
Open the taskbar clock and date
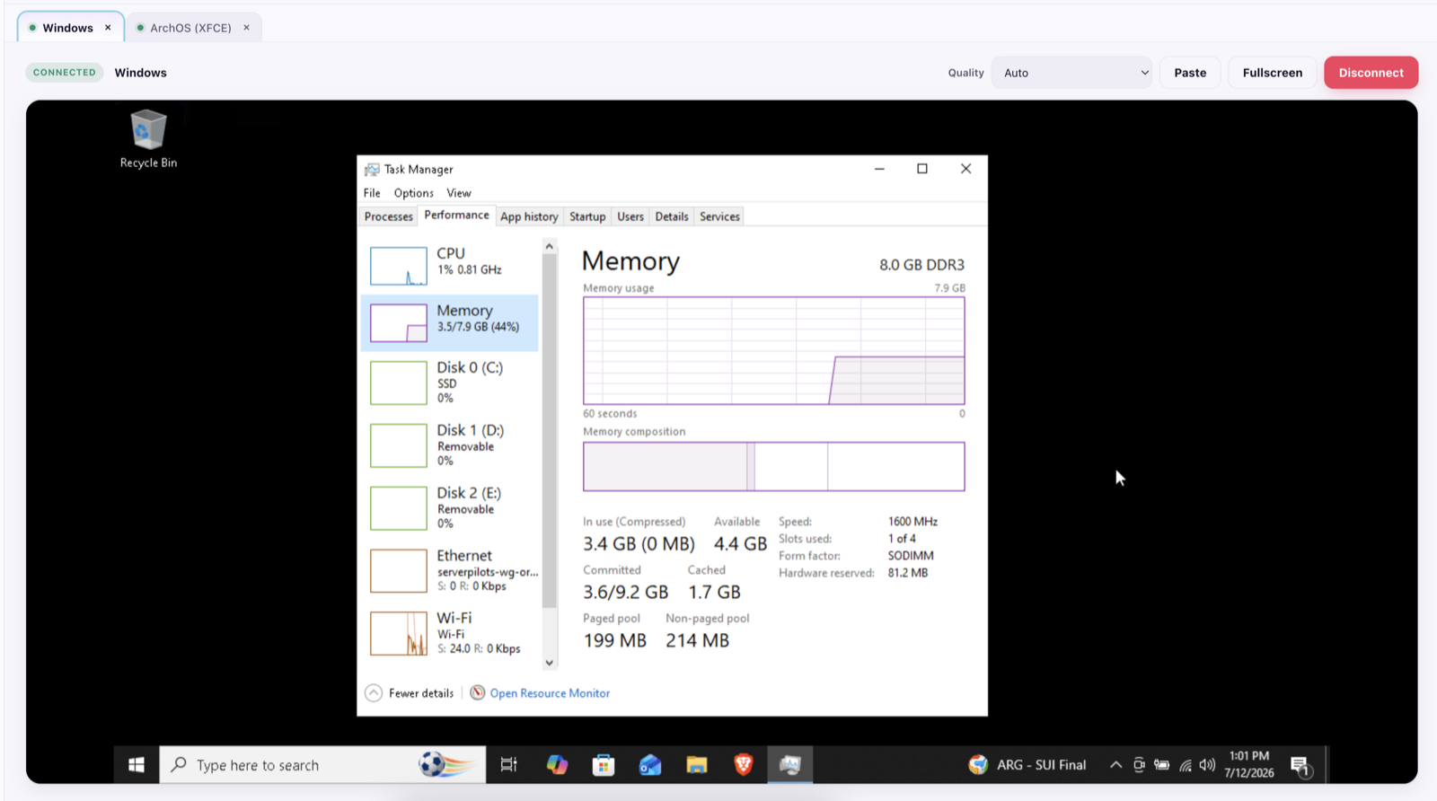pyautogui.click(x=1249, y=765)
